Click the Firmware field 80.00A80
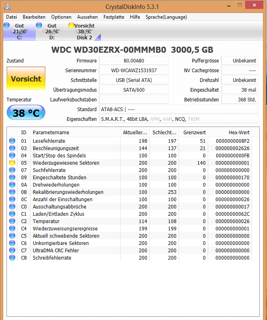Screen dimensions: 267x320 [134, 60]
